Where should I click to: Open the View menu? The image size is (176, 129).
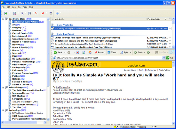click(14, 7)
